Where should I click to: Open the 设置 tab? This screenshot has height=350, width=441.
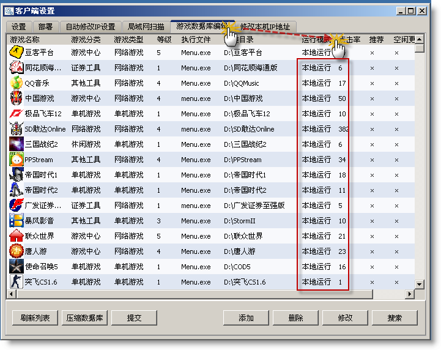coord(19,27)
